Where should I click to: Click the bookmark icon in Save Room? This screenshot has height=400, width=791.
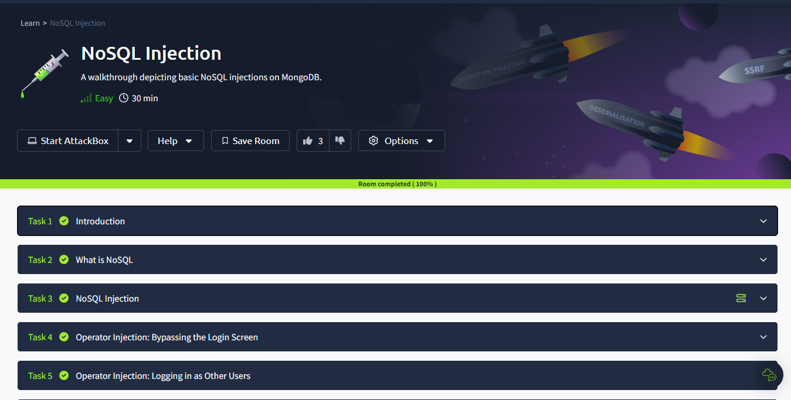(x=225, y=141)
